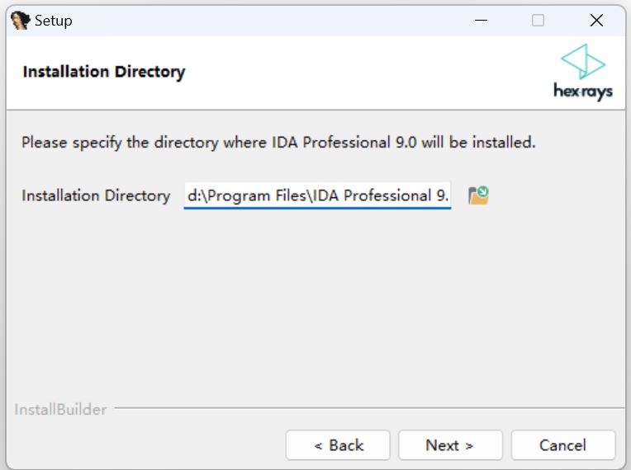Go to the next step with Next
The height and width of the screenshot is (470, 631).
coord(449,445)
